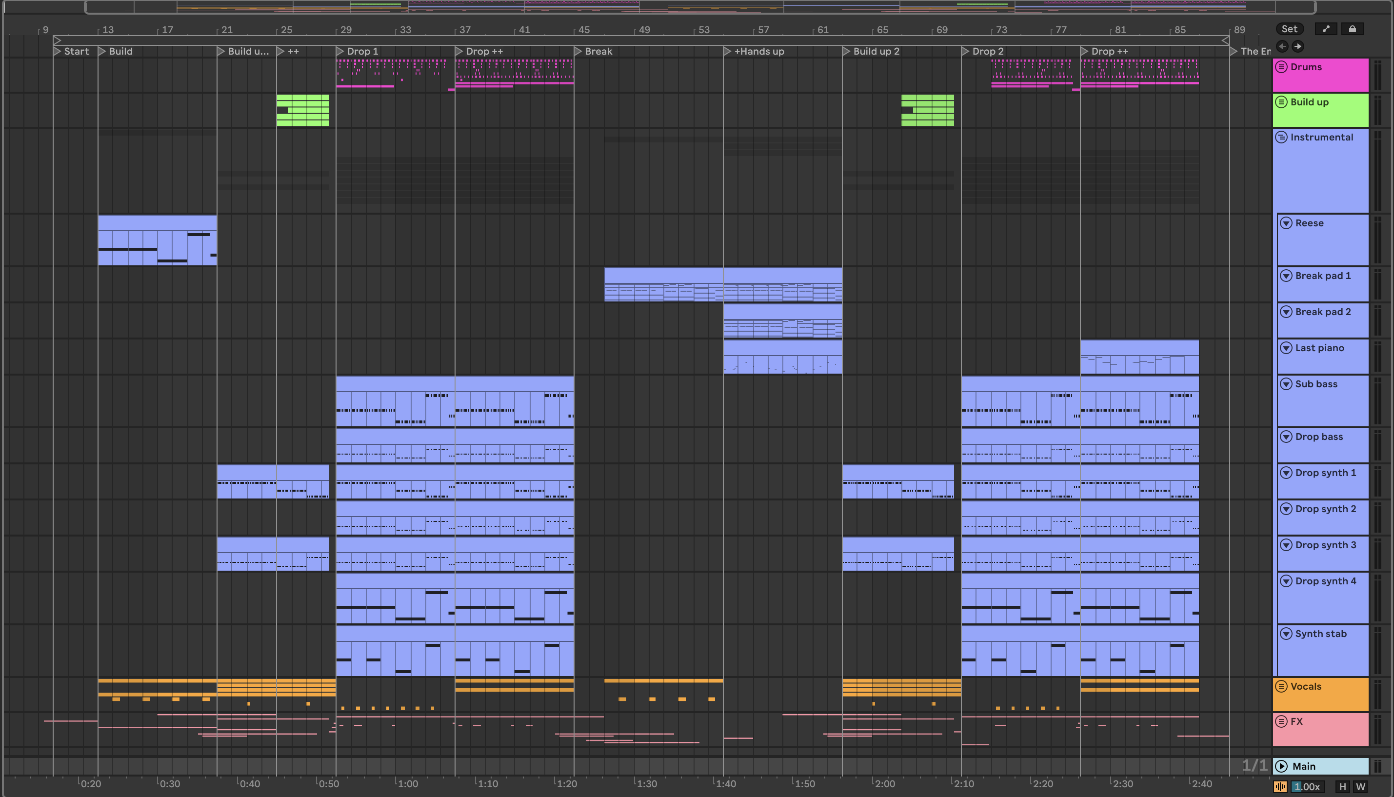The height and width of the screenshot is (797, 1394).
Task: Collapse the Instrumental group track
Action: click(x=1281, y=137)
